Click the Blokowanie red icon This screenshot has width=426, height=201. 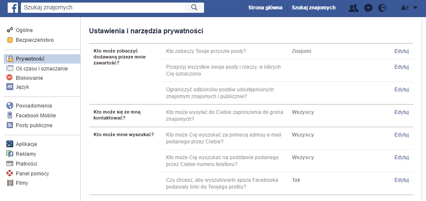pos(10,78)
